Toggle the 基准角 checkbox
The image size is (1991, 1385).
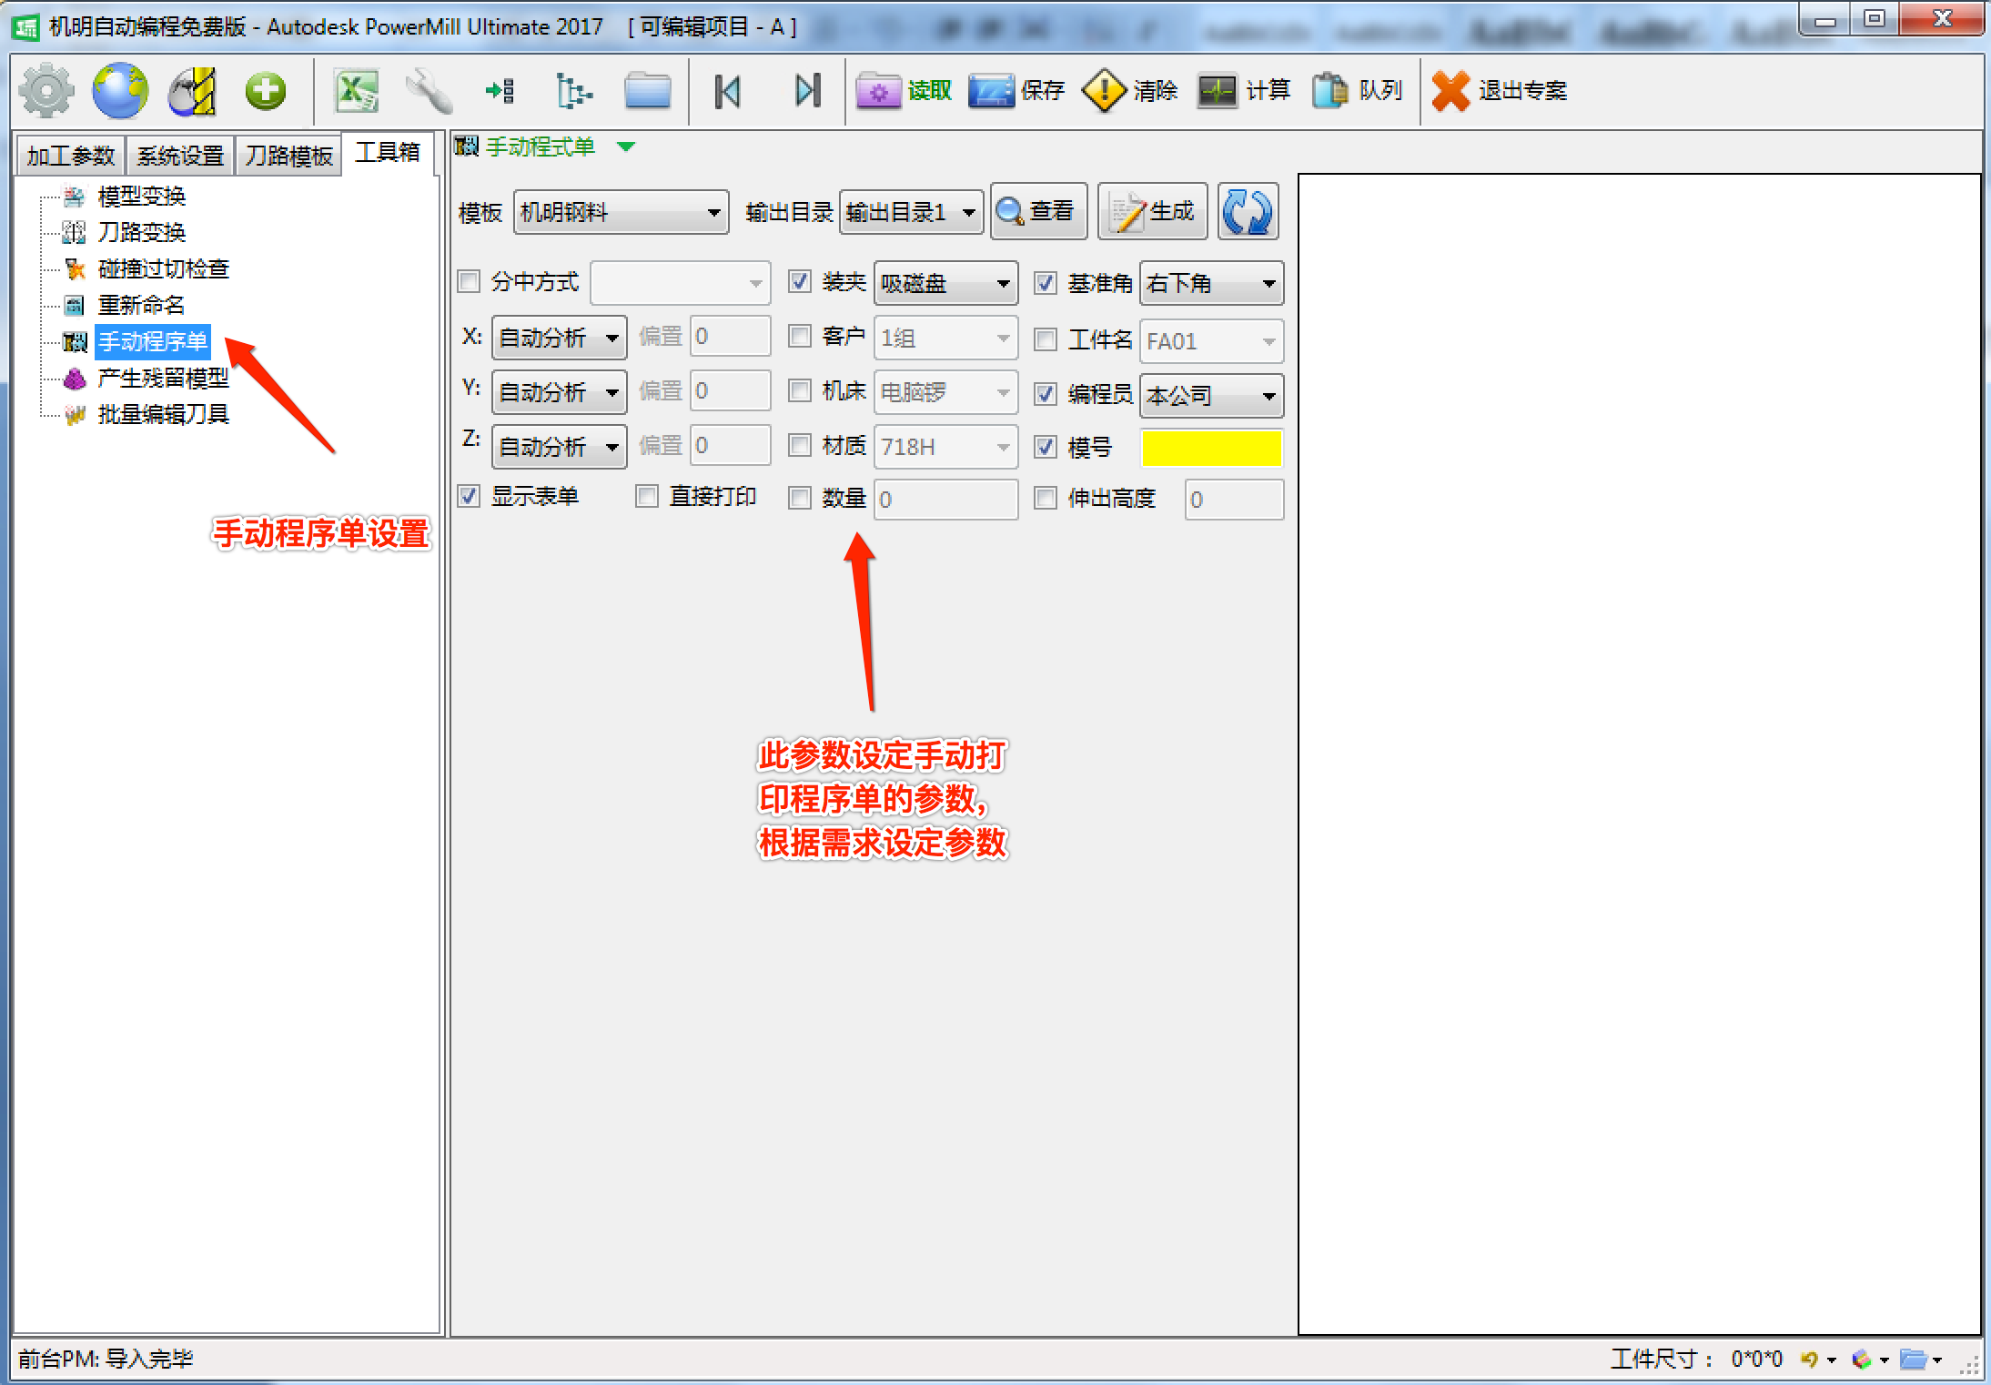pos(1046,283)
